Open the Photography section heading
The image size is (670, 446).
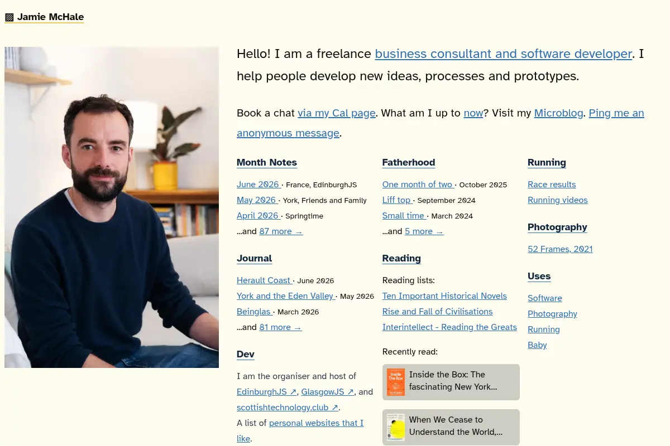coord(557,227)
